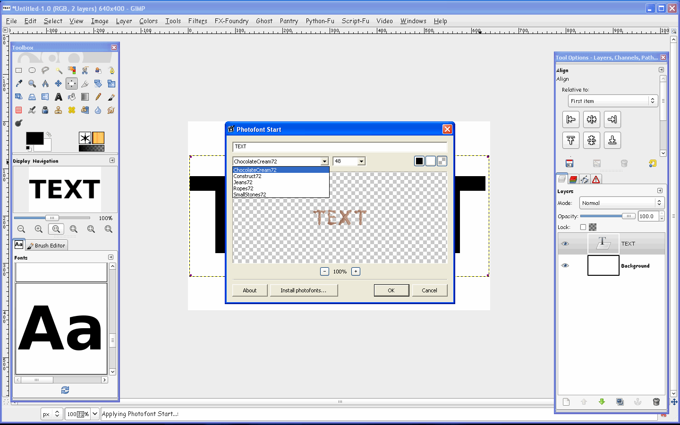Pick the Color Picker eyedropper tool

(19, 84)
